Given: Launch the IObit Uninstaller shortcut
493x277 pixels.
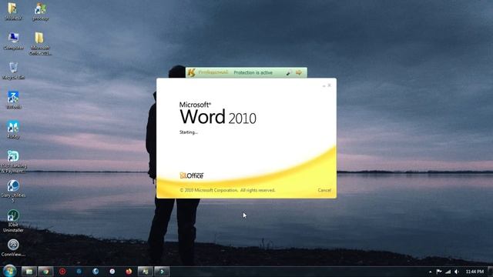Looking at the screenshot, I should pyautogui.click(x=13, y=221).
